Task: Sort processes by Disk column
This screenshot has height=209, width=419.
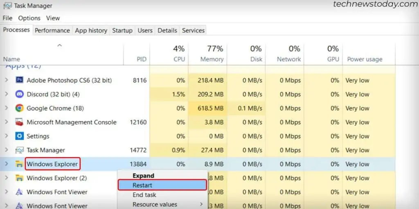Action: (246, 54)
